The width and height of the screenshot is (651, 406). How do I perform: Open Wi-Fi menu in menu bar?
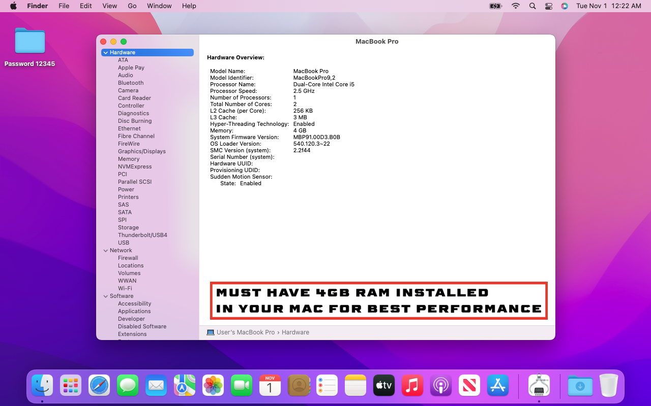pos(516,6)
